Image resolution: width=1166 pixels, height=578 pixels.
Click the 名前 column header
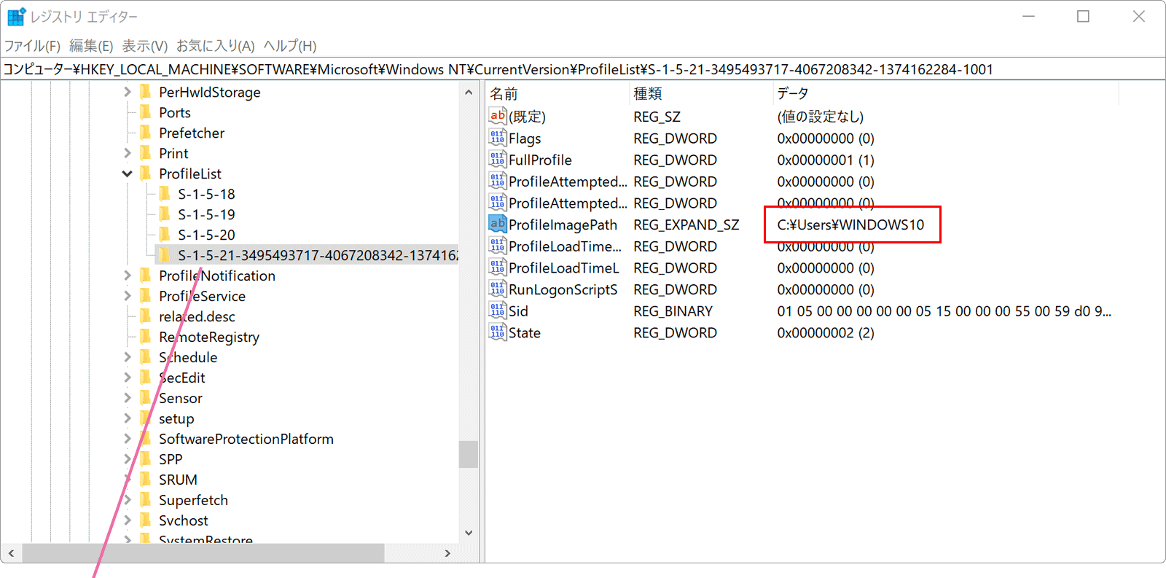pyautogui.click(x=557, y=93)
